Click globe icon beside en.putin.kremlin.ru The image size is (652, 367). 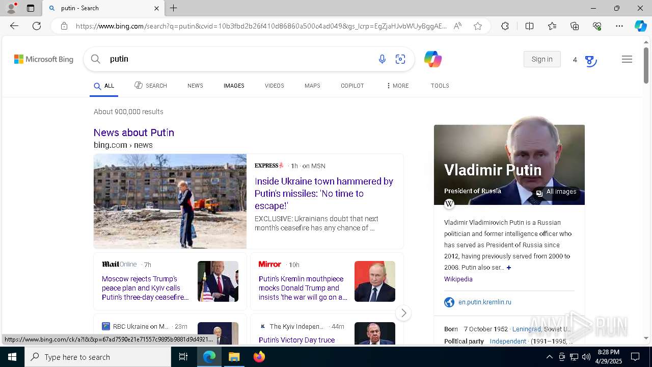click(x=449, y=302)
